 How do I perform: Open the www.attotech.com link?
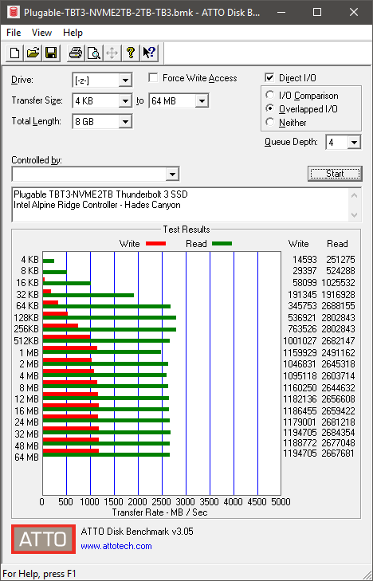116,546
